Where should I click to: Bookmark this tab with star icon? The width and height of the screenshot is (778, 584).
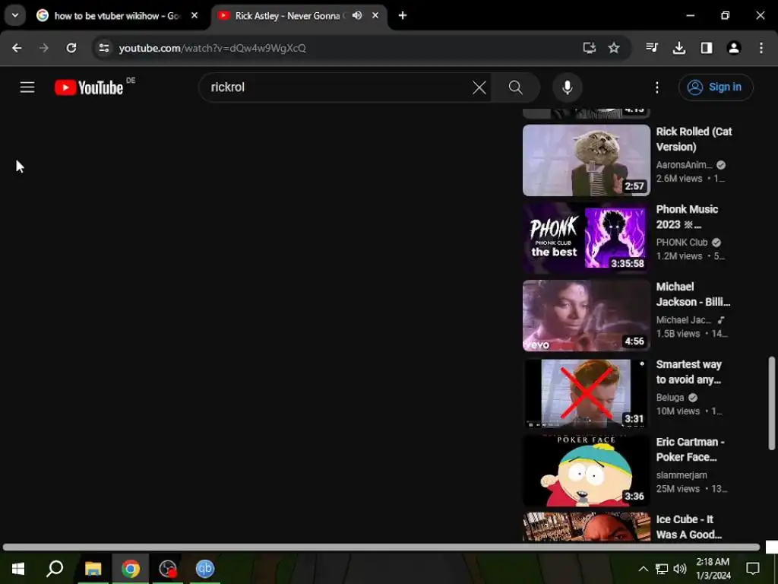pos(614,48)
